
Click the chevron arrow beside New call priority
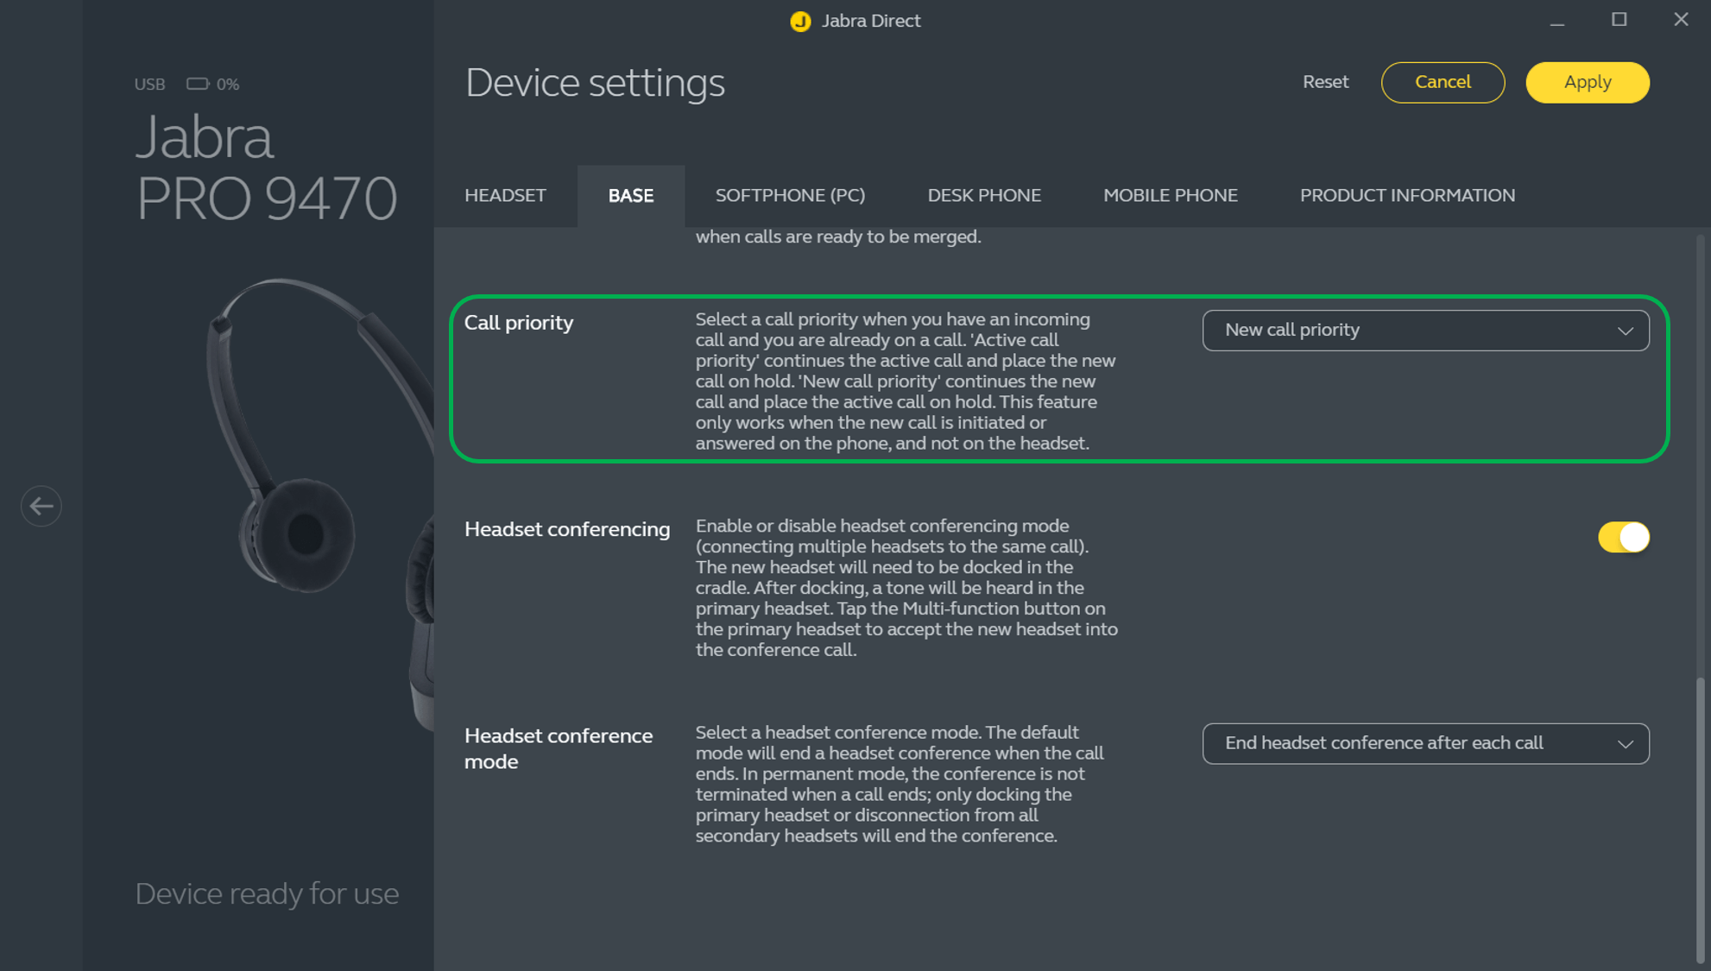pyautogui.click(x=1625, y=331)
